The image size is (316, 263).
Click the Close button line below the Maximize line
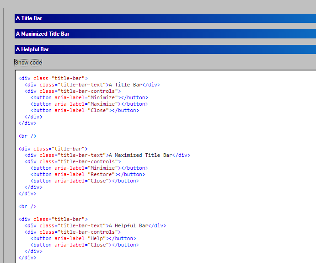click(85, 110)
